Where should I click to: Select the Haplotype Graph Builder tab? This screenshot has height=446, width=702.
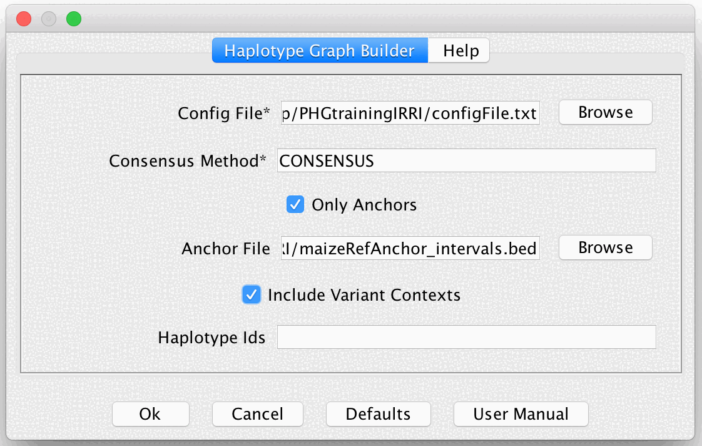click(320, 50)
